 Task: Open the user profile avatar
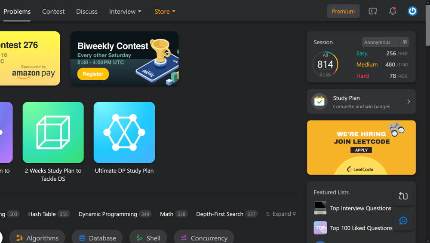(412, 11)
